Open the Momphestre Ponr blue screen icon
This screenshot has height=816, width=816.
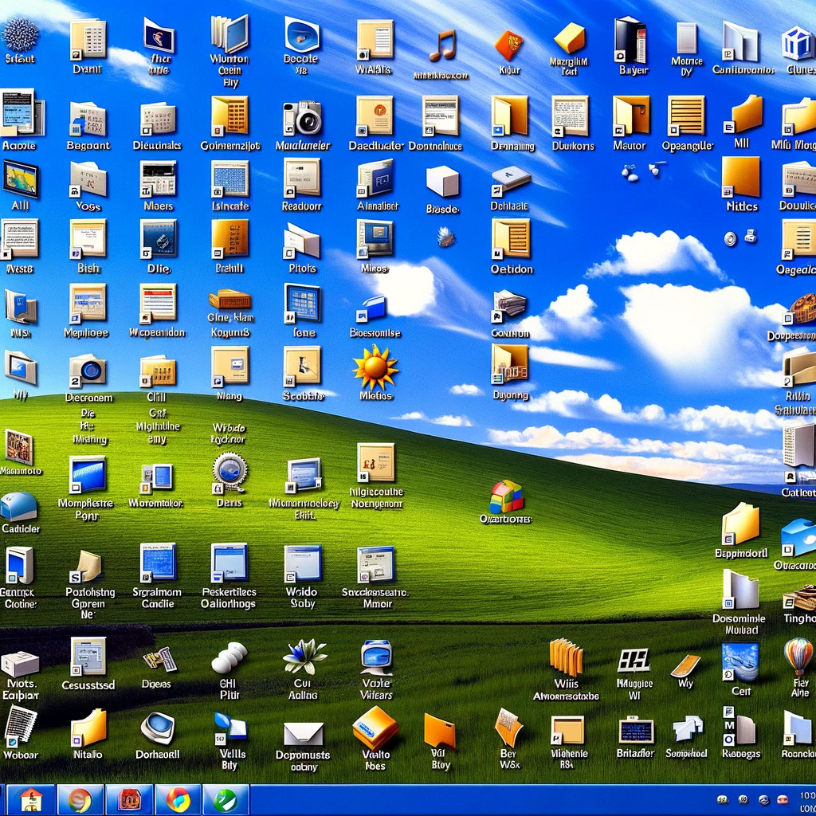click(88, 475)
